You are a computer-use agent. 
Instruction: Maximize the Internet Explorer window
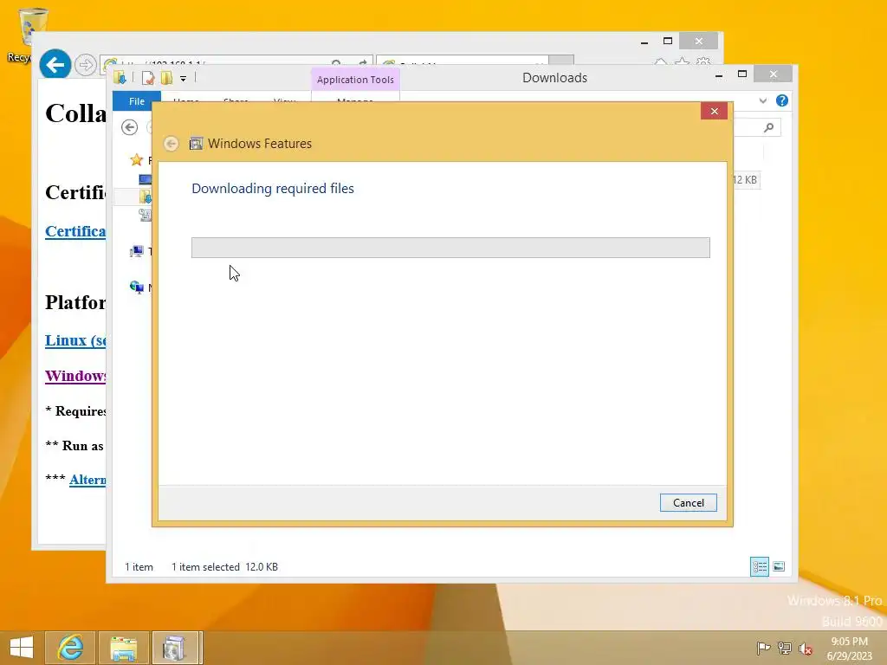click(x=668, y=42)
